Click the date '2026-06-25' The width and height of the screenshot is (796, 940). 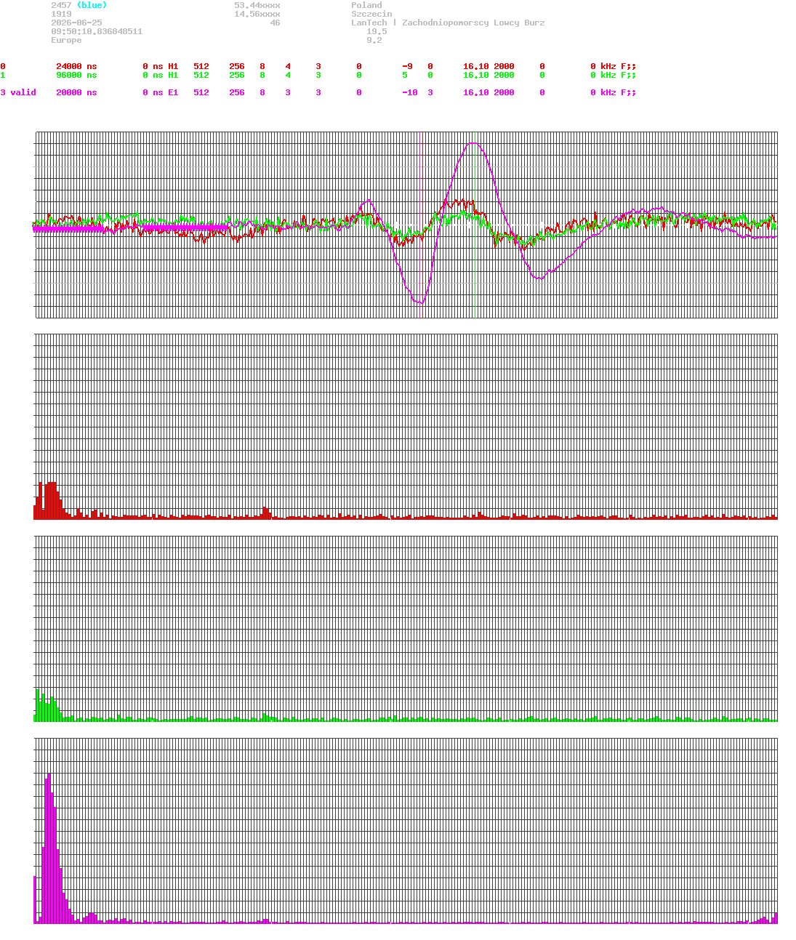click(76, 23)
